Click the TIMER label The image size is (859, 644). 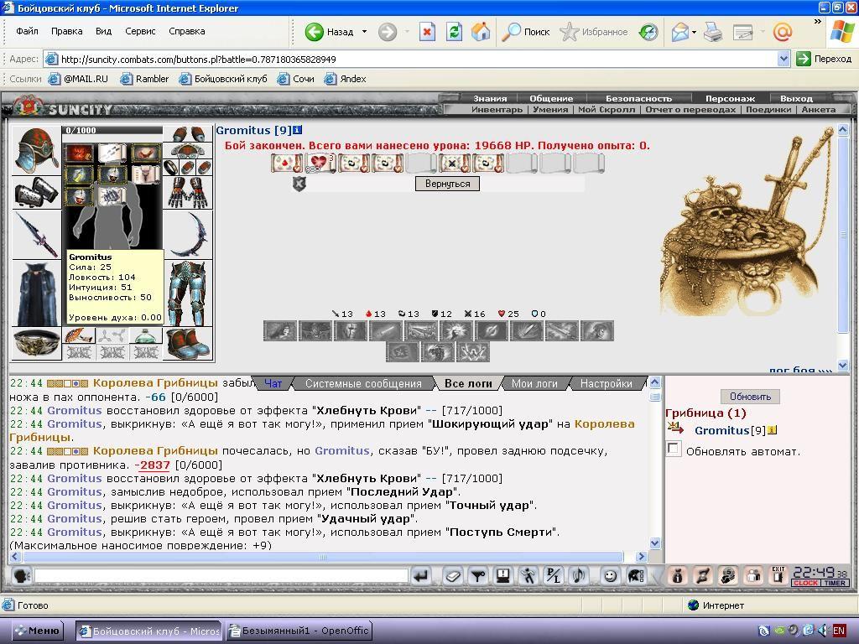click(835, 584)
